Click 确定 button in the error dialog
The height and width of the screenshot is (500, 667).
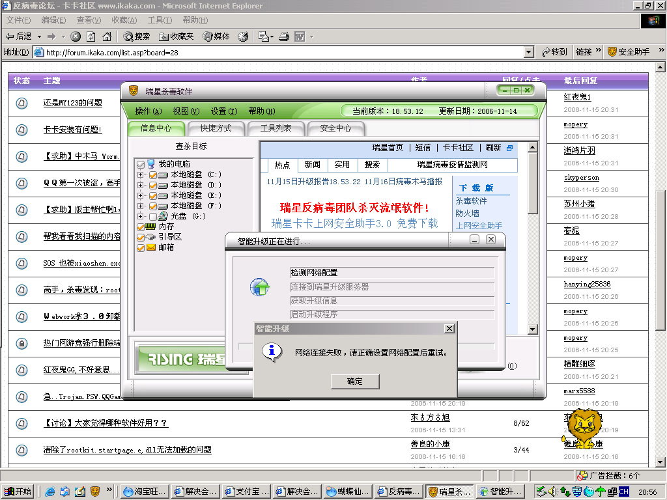(x=355, y=382)
